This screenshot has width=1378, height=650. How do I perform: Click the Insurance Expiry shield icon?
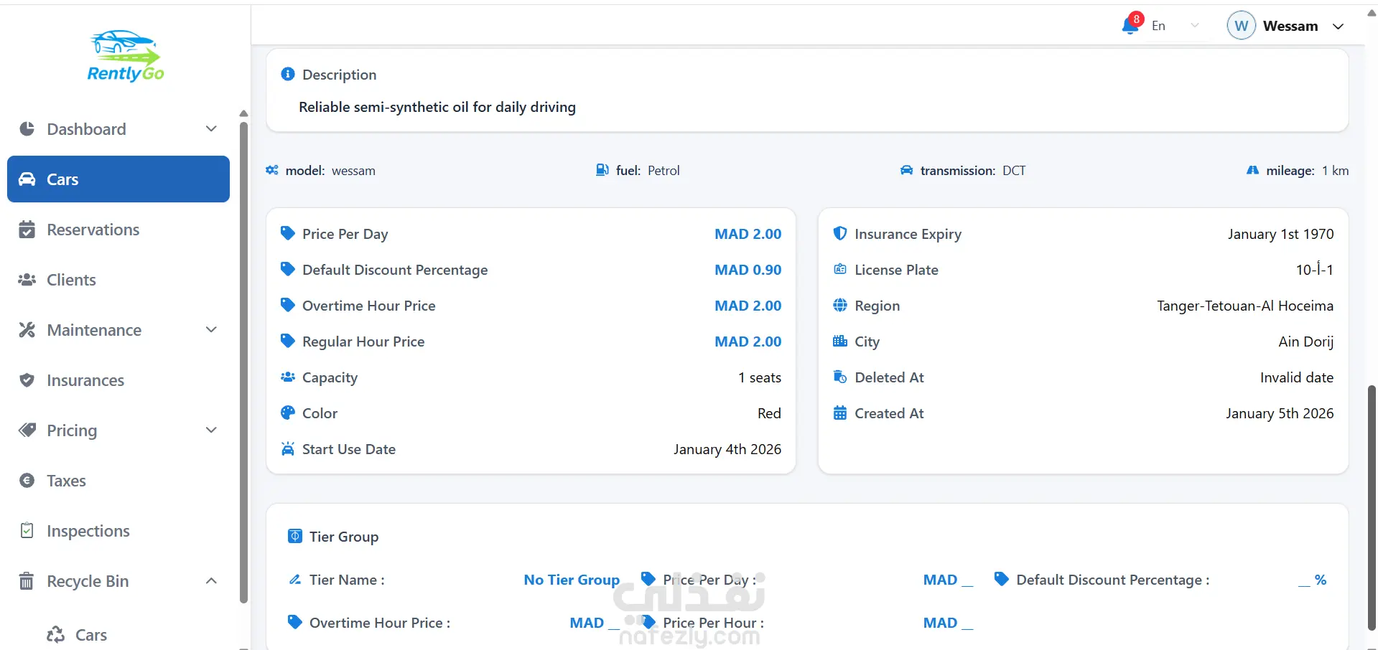[x=839, y=234]
